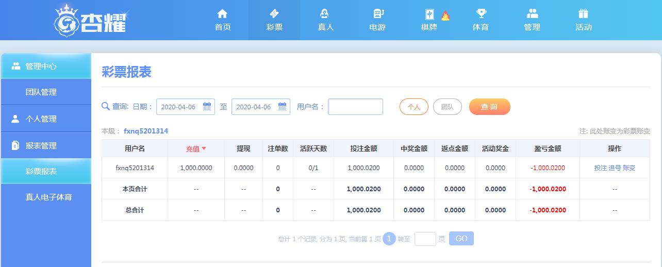The image size is (662, 267).
Task: Go to 首页 in the top navigation
Action: point(223,20)
